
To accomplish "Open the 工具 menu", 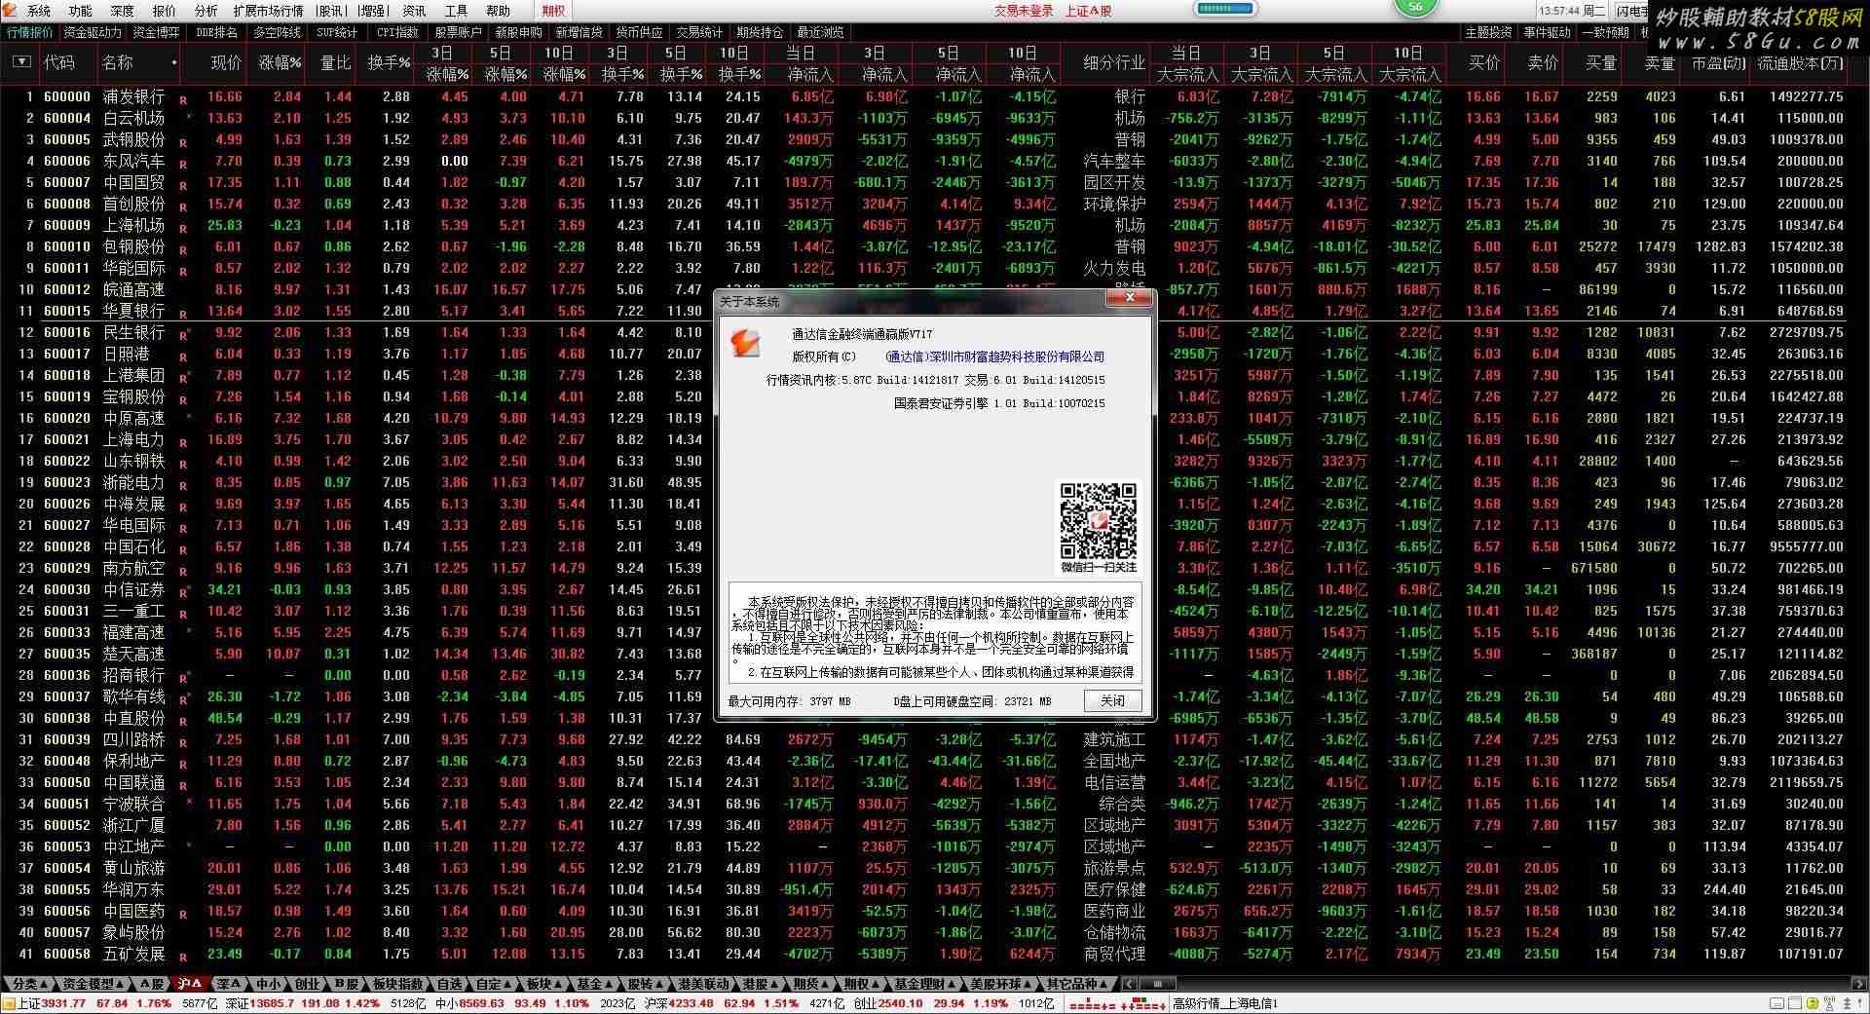I will pos(456,11).
